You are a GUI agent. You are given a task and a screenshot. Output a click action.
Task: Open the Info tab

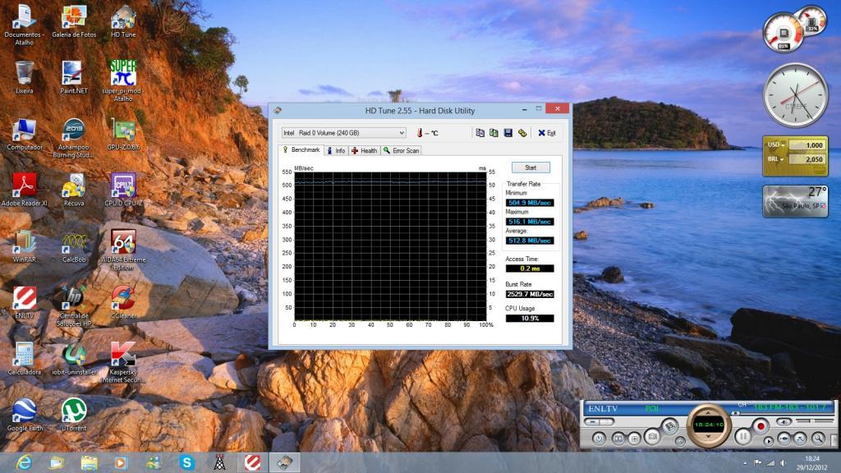pos(336,151)
